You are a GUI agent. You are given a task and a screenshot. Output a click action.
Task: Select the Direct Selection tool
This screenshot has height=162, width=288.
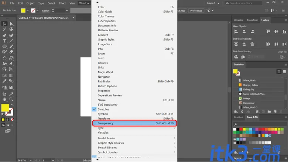[11, 24]
